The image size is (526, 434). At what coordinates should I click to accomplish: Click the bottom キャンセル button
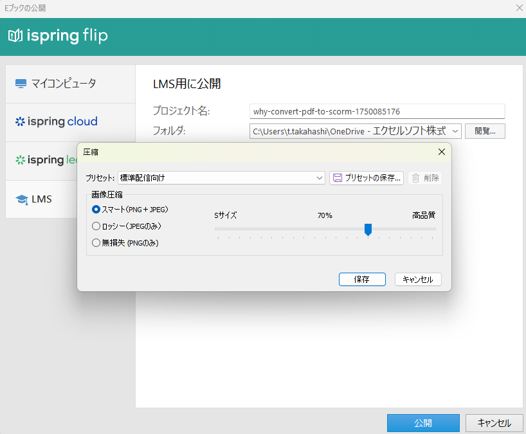pyautogui.click(x=494, y=423)
